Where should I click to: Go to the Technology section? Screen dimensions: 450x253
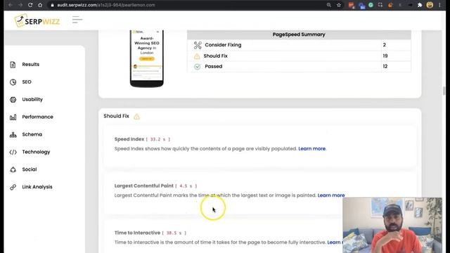[x=36, y=152]
